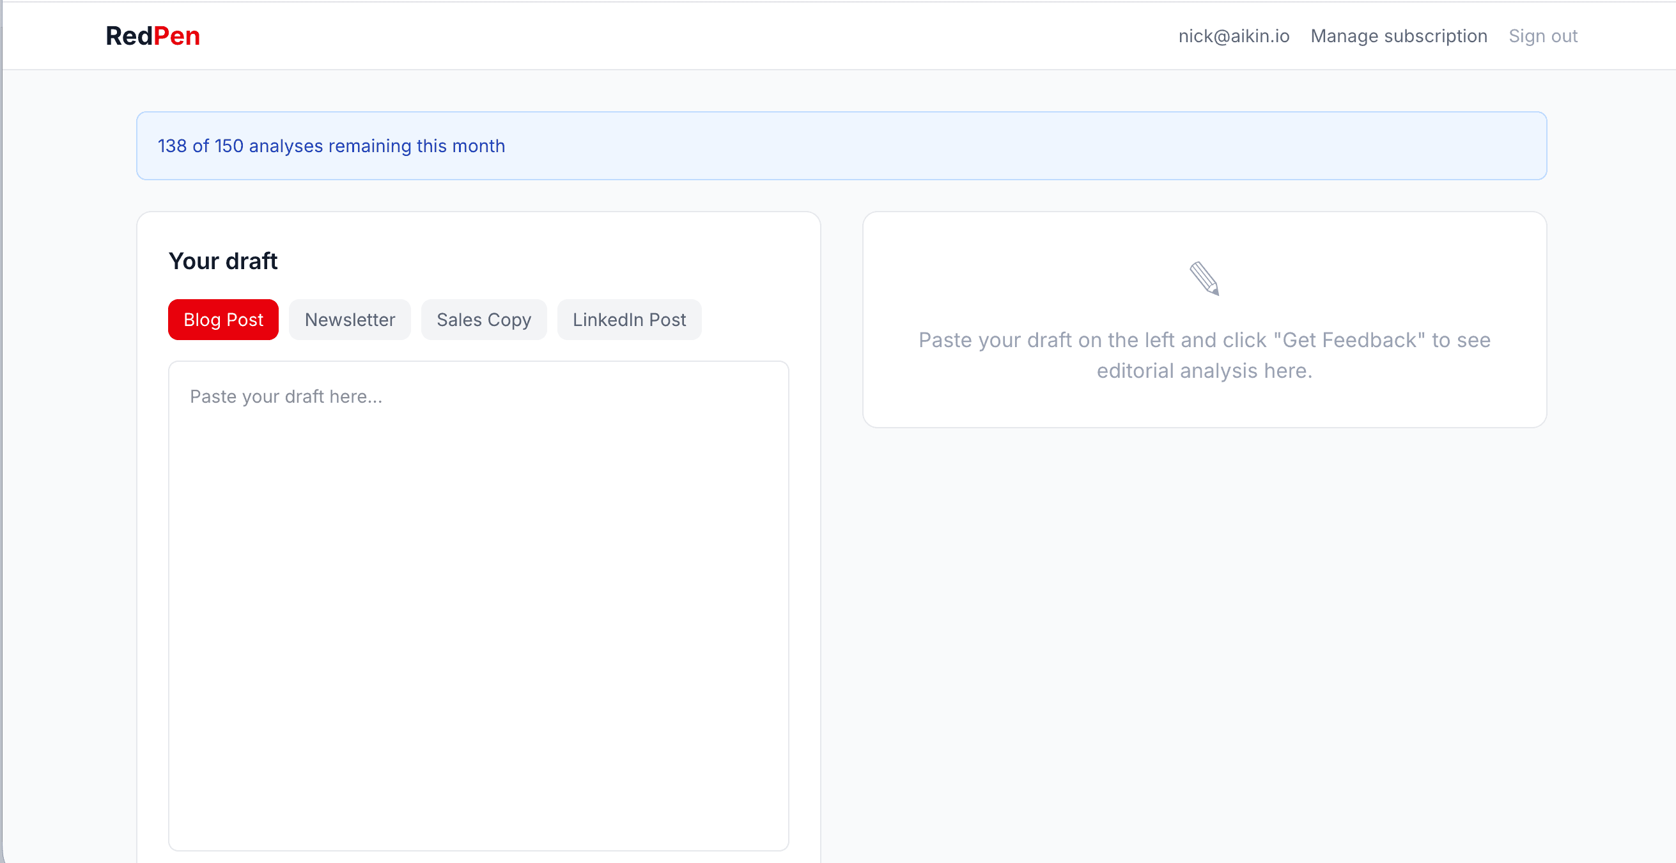
Task: Click the red 'Pen' portion of the logo
Action: click(x=177, y=35)
